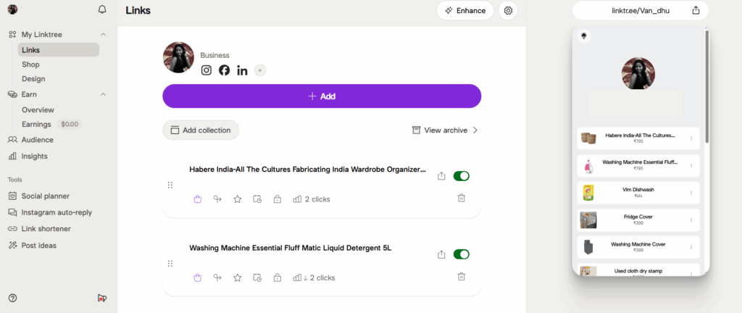This screenshot has width=742, height=313.
Task: Open the Shop page in sidebar
Action: click(30, 64)
